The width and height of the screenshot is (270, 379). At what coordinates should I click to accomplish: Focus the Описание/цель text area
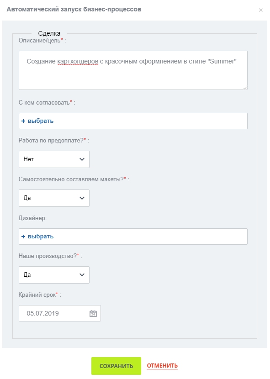(133, 70)
